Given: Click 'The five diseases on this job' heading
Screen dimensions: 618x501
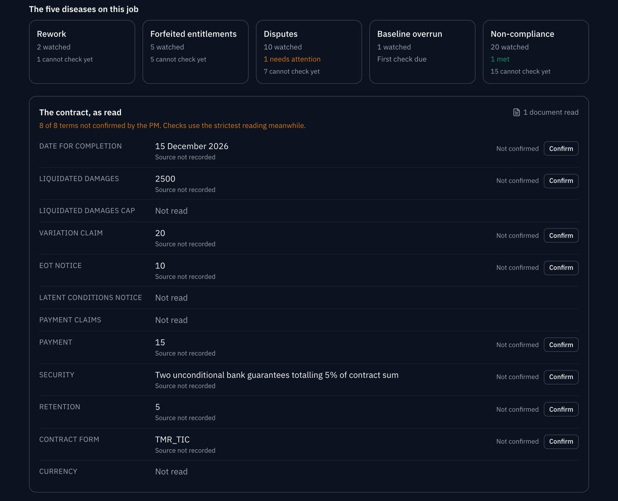Looking at the screenshot, I should pos(84,9).
